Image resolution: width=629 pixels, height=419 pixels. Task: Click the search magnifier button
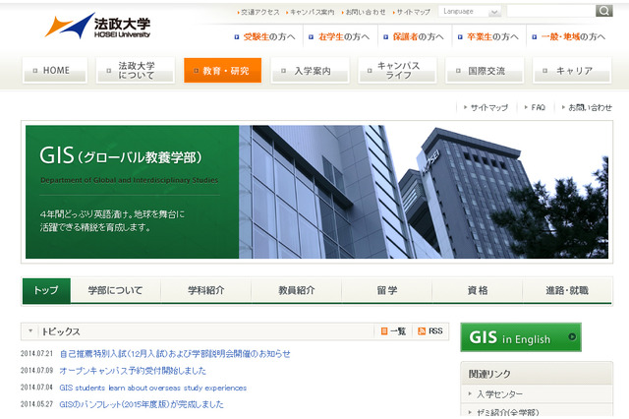pos(603,11)
